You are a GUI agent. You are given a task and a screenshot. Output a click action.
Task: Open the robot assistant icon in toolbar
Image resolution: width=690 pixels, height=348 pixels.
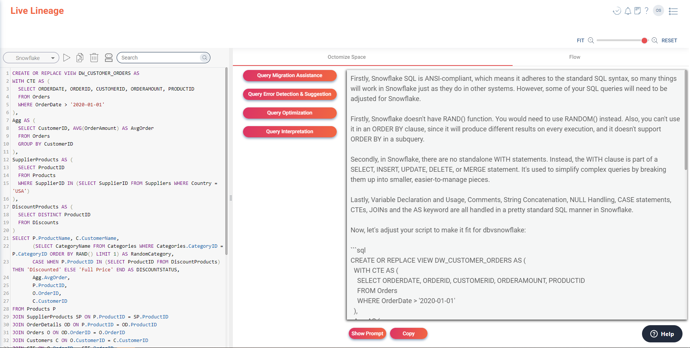coord(109,58)
